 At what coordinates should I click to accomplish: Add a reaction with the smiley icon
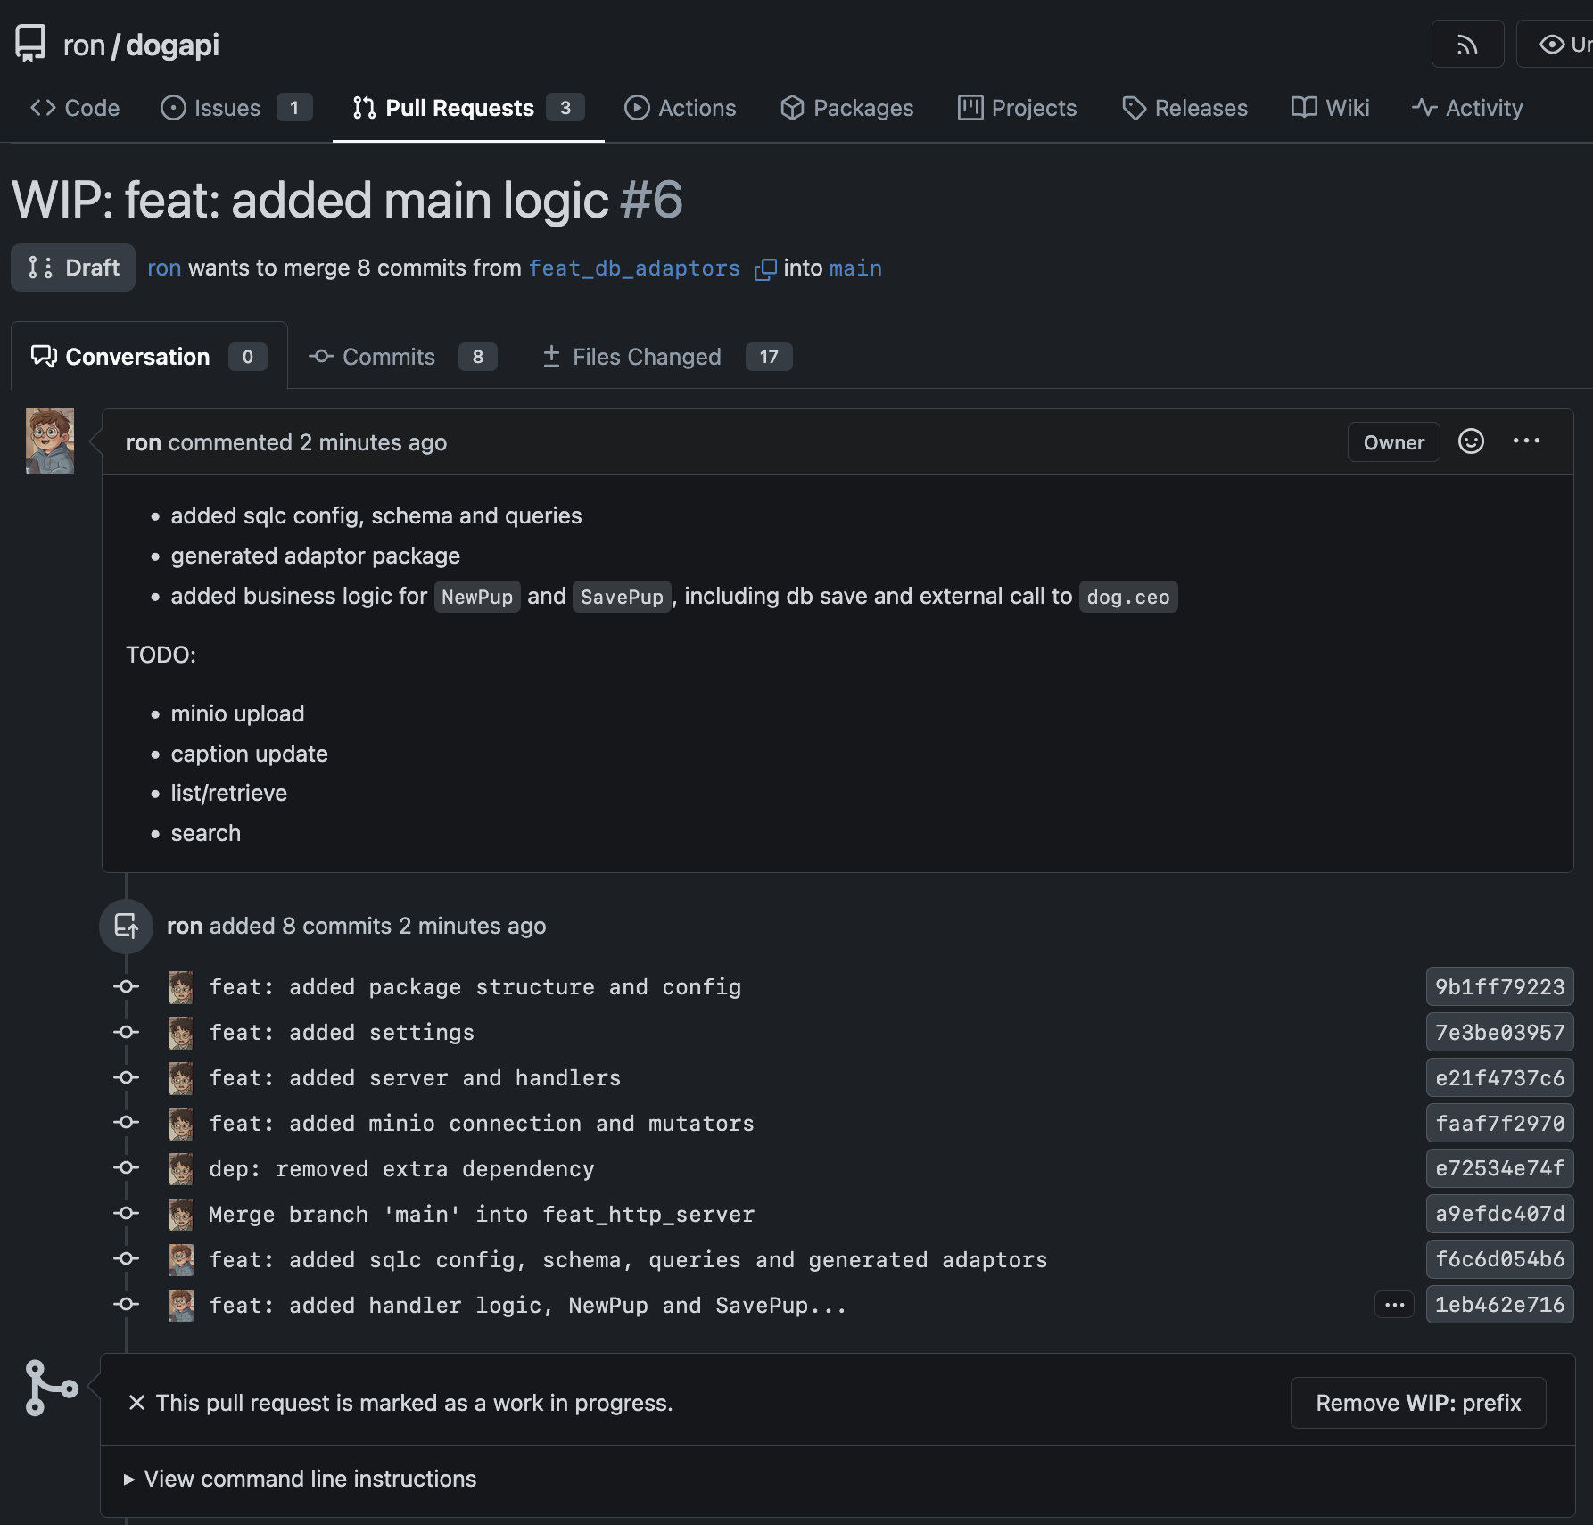(1471, 441)
